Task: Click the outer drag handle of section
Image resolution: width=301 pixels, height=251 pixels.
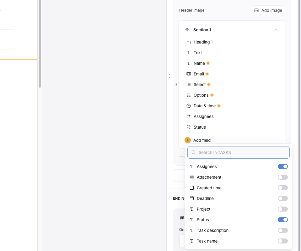Action: point(170,76)
